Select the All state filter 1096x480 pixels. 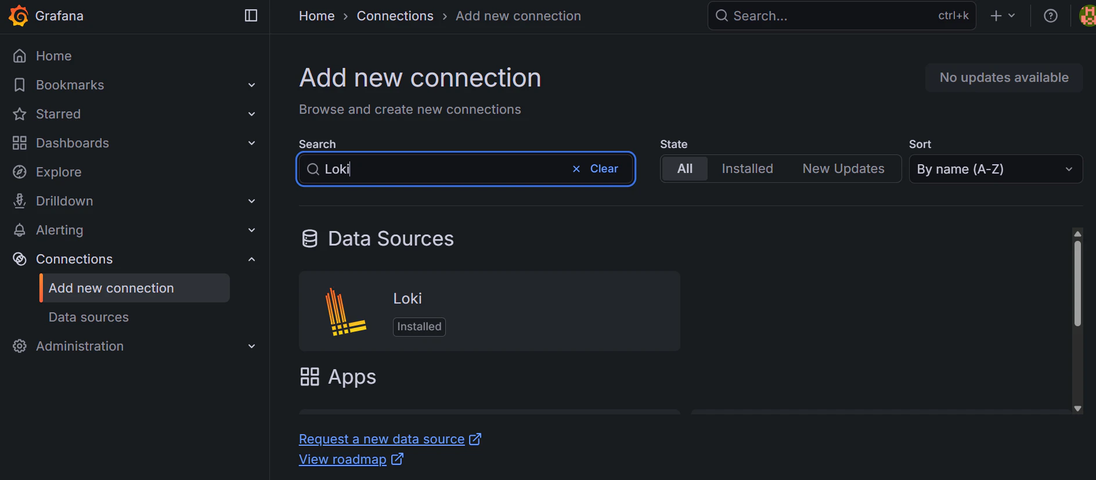pos(685,169)
